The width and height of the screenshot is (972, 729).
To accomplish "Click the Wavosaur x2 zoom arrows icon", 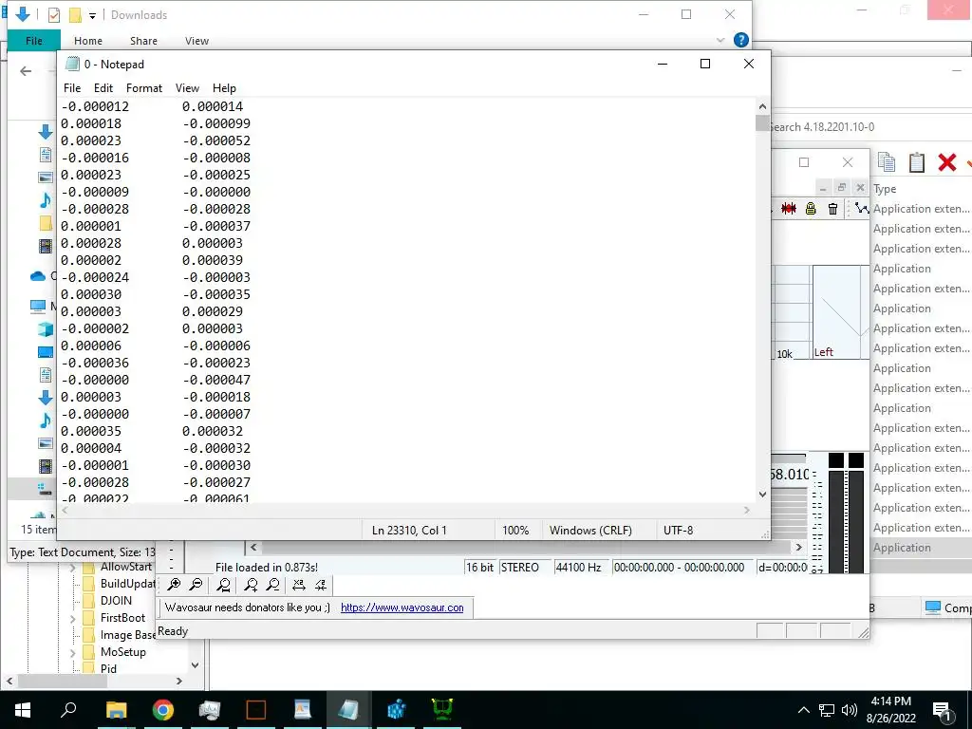I will 299,585.
